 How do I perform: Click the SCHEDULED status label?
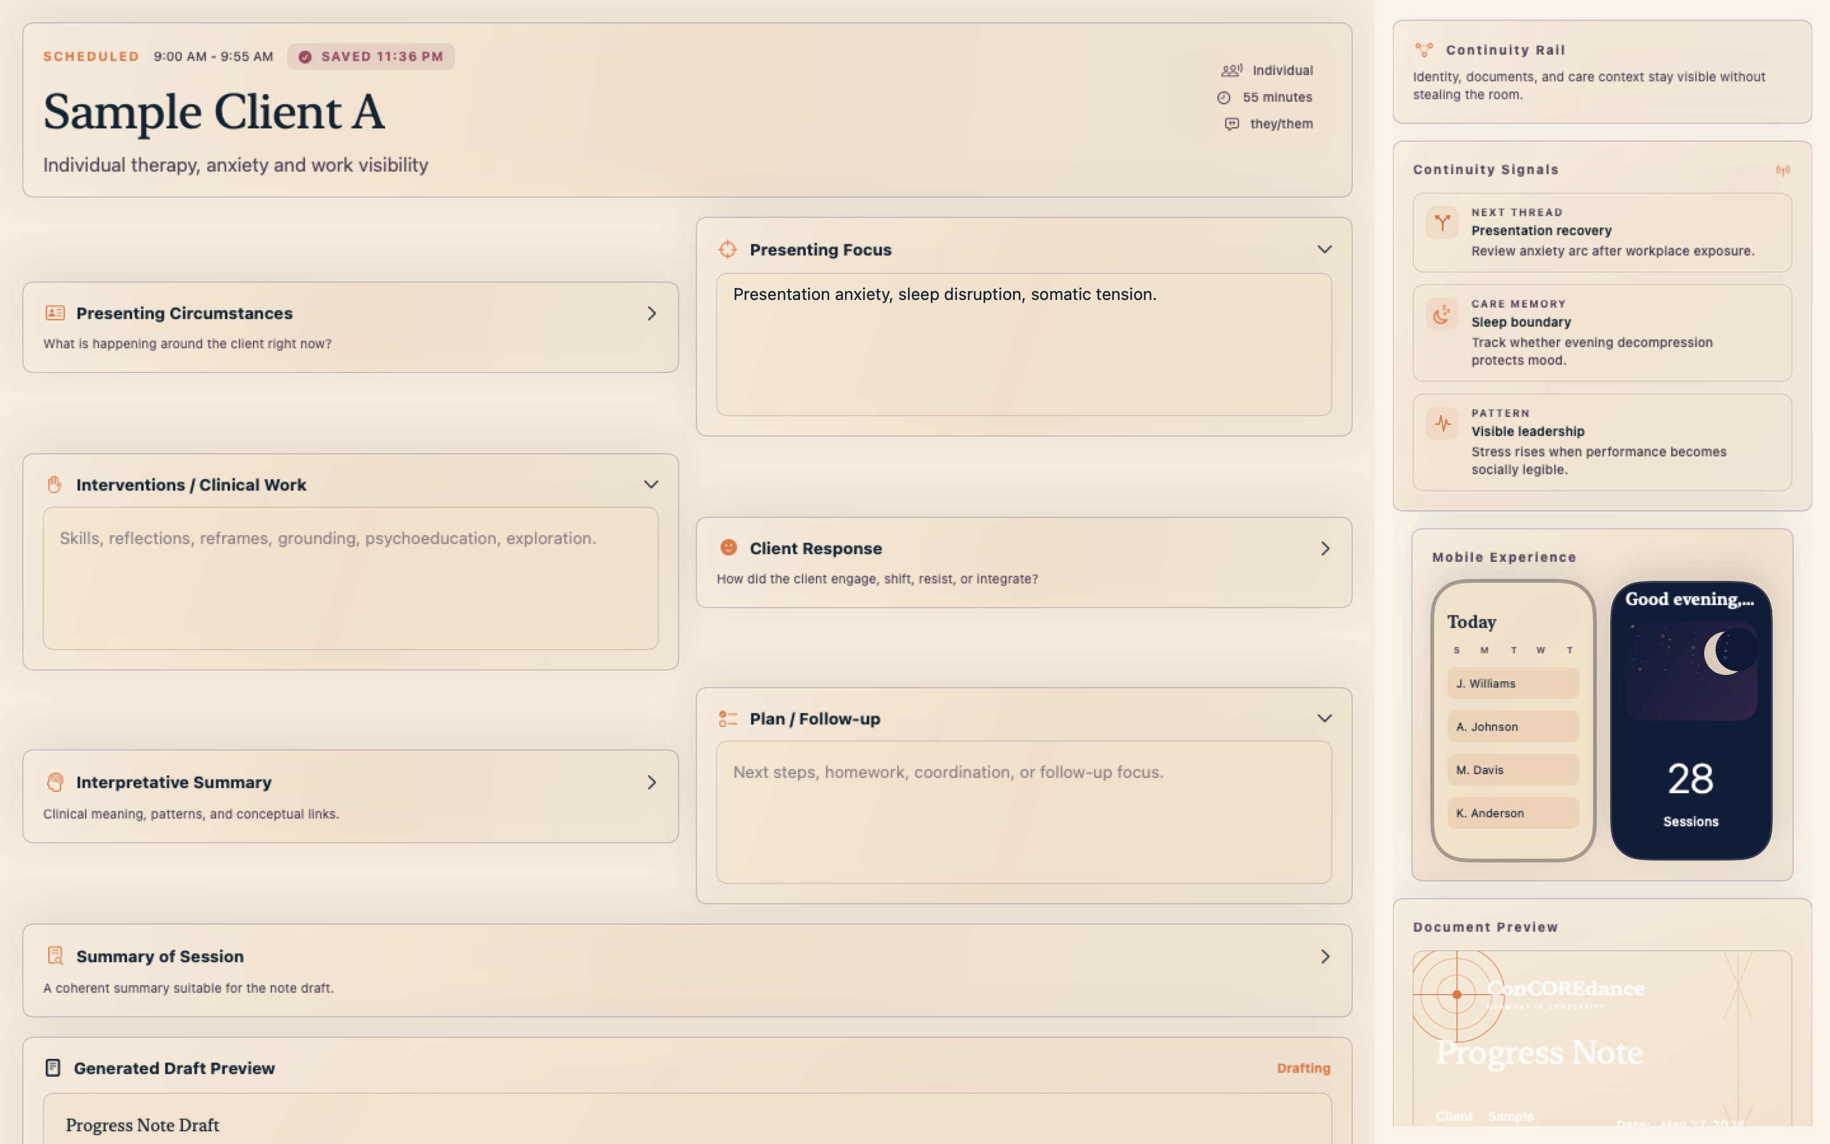point(91,57)
